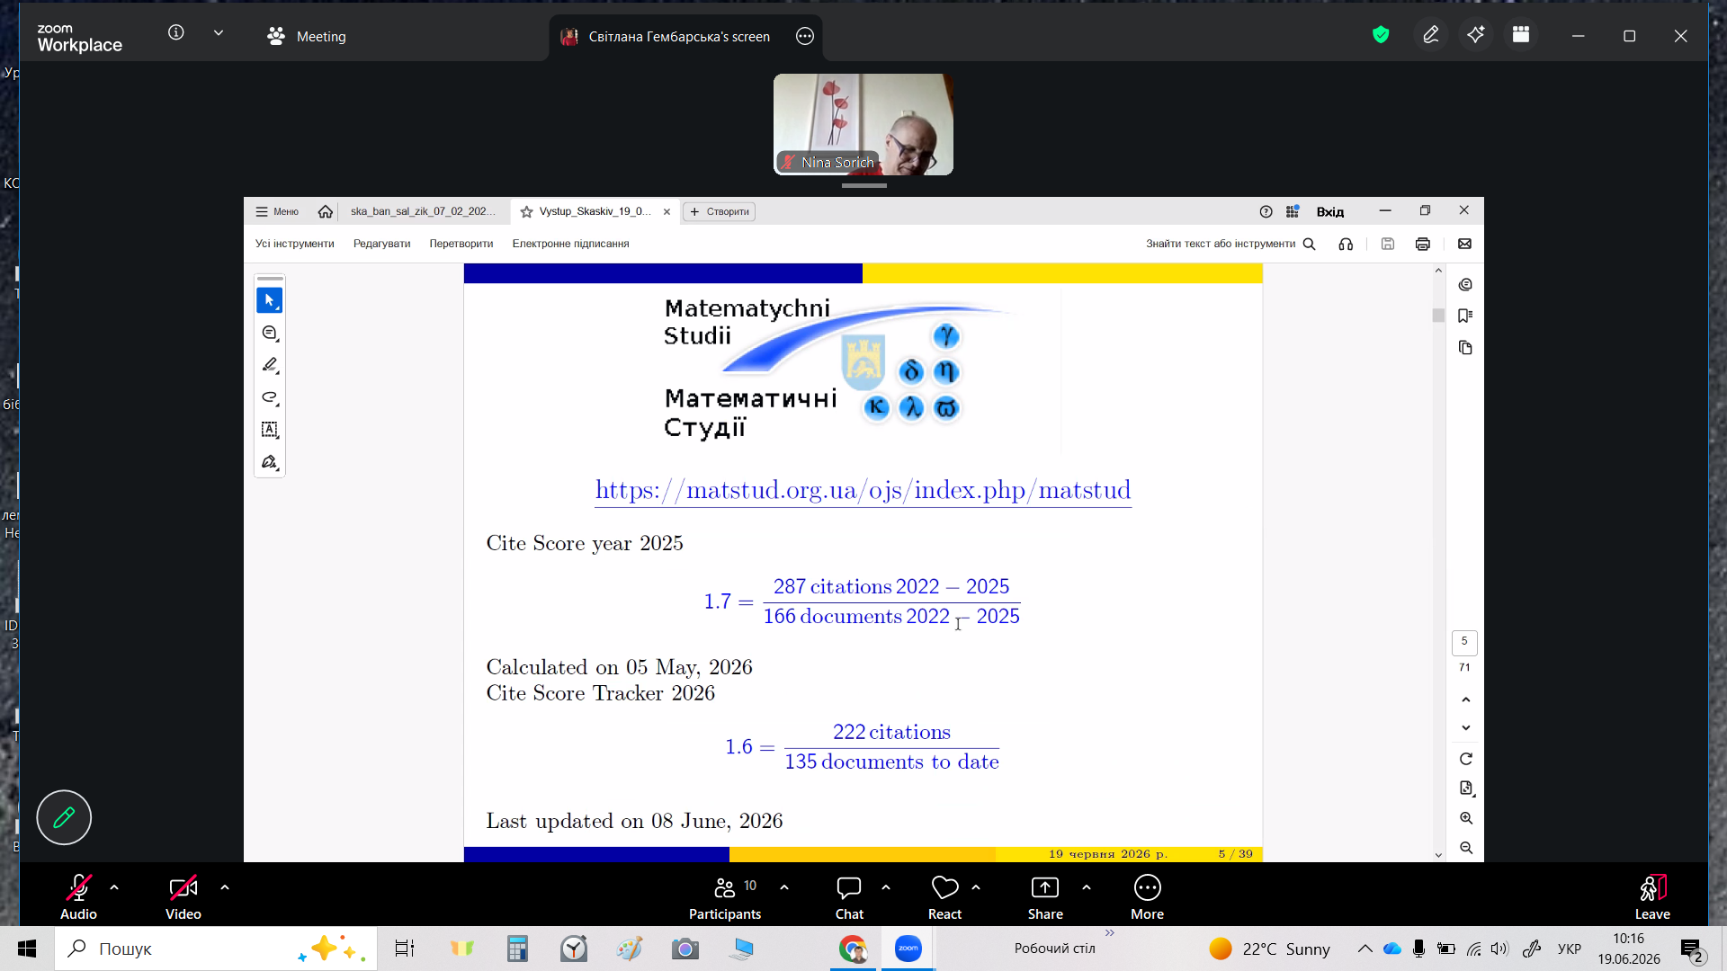Go to previous page arrow
This screenshot has width=1727, height=971.
[1466, 699]
